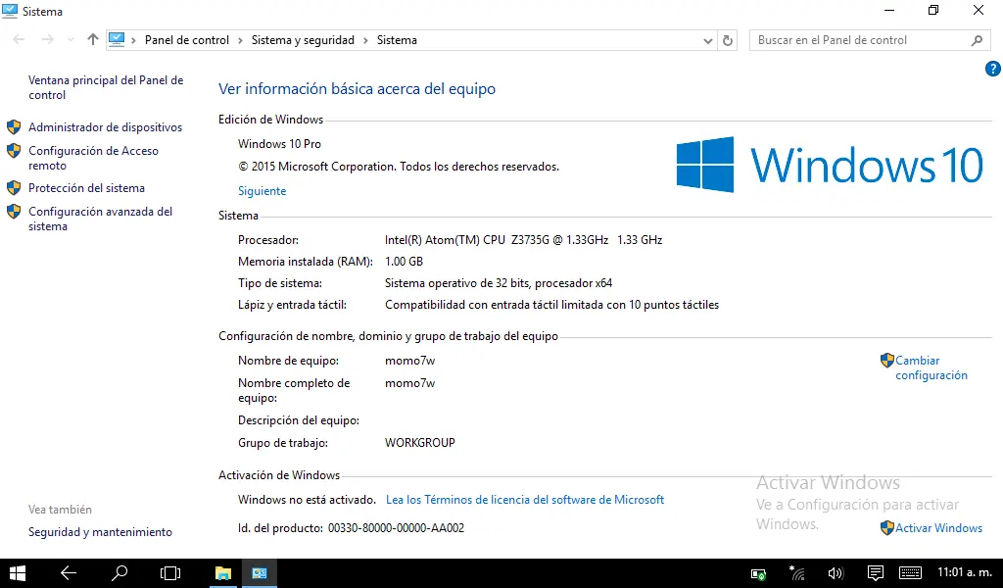
Task: Open Administrador de dispositivos link
Action: click(x=105, y=127)
